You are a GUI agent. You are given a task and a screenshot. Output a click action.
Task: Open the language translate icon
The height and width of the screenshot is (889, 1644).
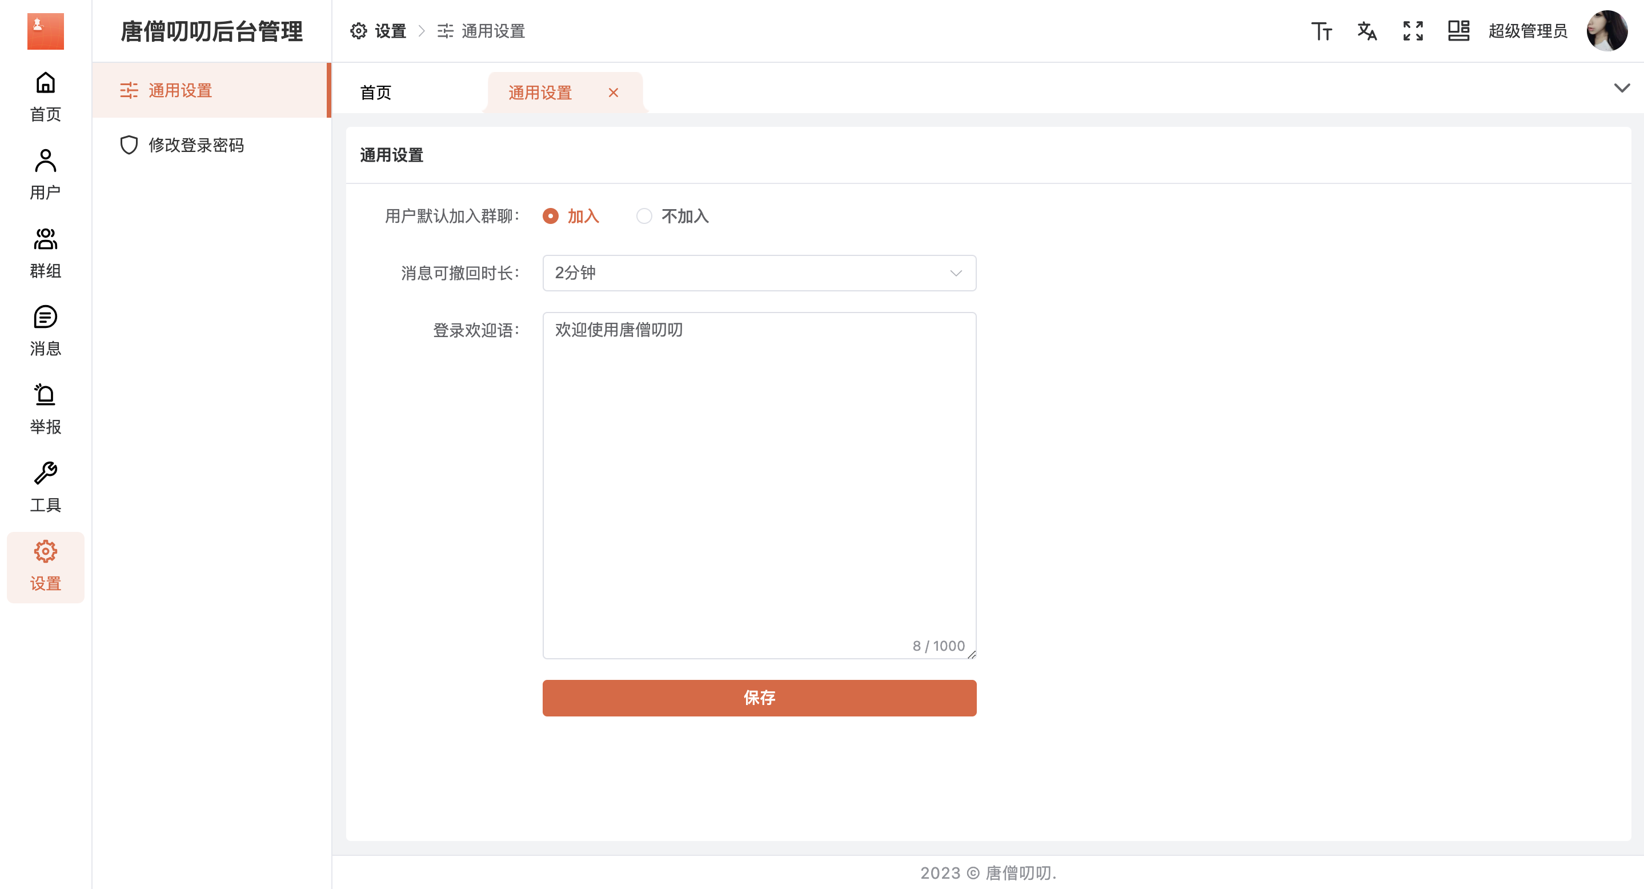pos(1367,31)
